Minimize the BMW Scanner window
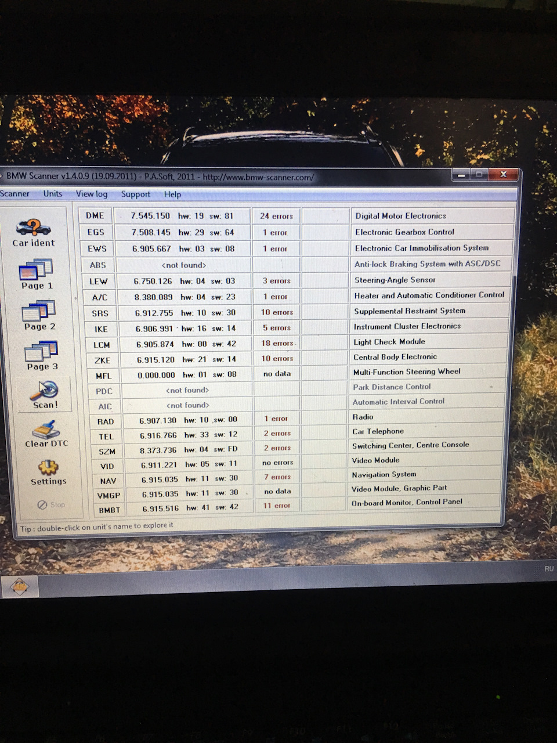 pyautogui.click(x=461, y=174)
